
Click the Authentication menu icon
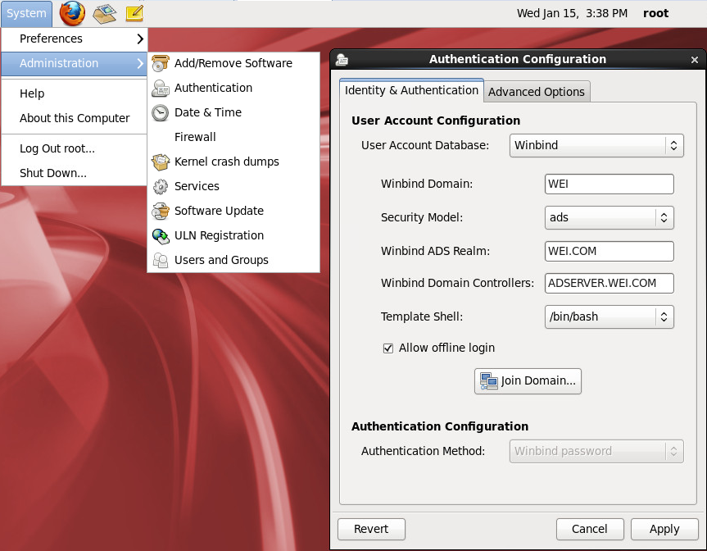pyautogui.click(x=161, y=88)
